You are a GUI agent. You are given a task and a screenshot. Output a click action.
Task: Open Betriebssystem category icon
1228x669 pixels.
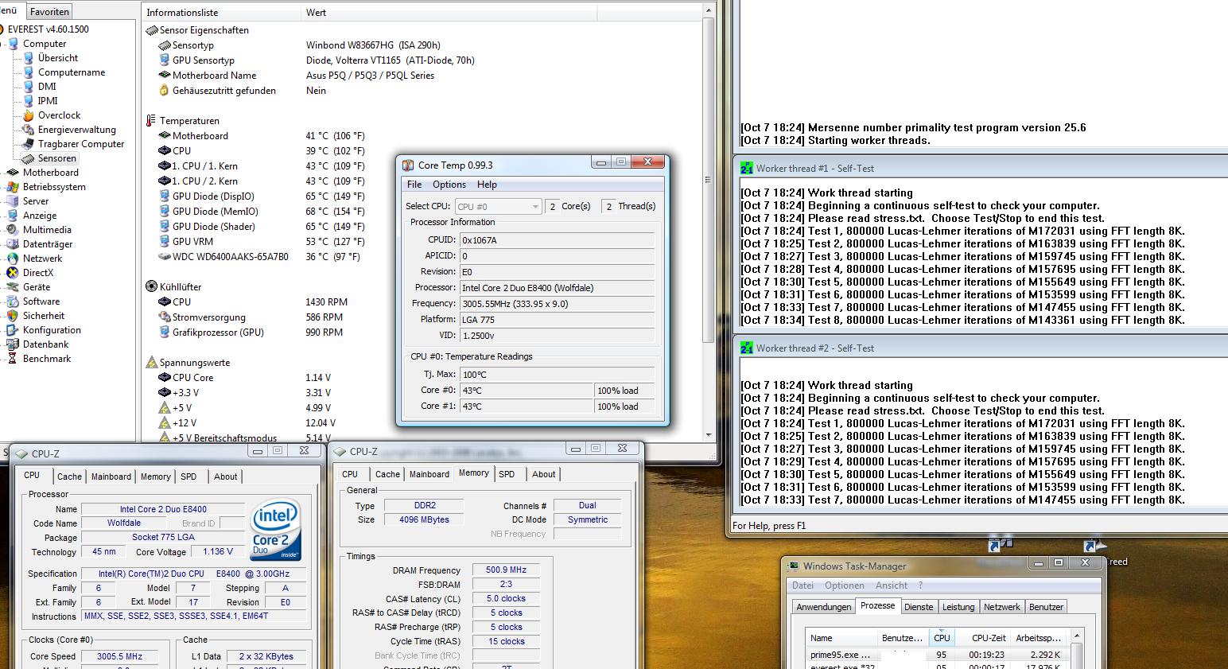pos(14,187)
